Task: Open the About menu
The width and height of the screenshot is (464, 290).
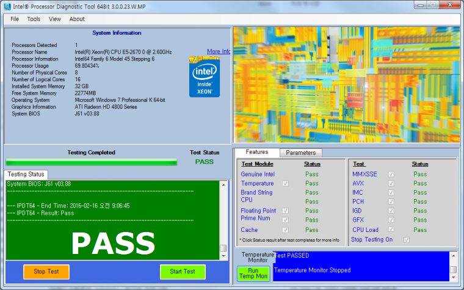Action: (77, 19)
